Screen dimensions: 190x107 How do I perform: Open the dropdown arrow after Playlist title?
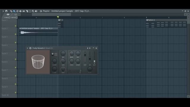pos(90,11)
